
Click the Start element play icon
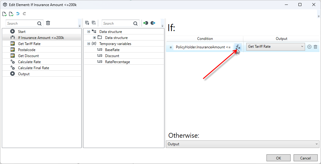[x=12, y=31]
